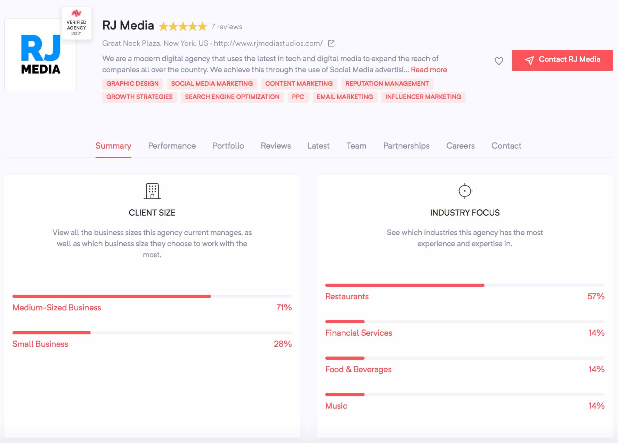
Task: Select the Social Media Marketing tag
Action: [x=212, y=84]
